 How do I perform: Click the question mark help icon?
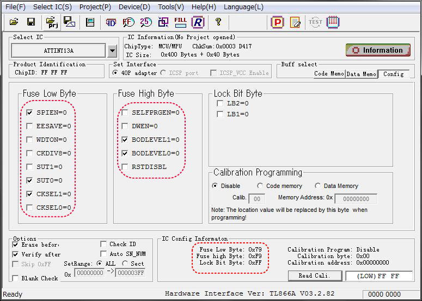(x=218, y=22)
